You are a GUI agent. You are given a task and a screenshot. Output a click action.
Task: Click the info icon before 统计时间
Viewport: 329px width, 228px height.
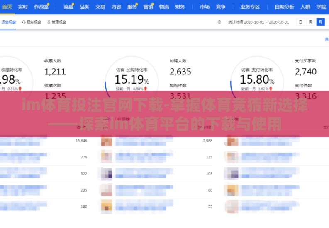(219, 22)
